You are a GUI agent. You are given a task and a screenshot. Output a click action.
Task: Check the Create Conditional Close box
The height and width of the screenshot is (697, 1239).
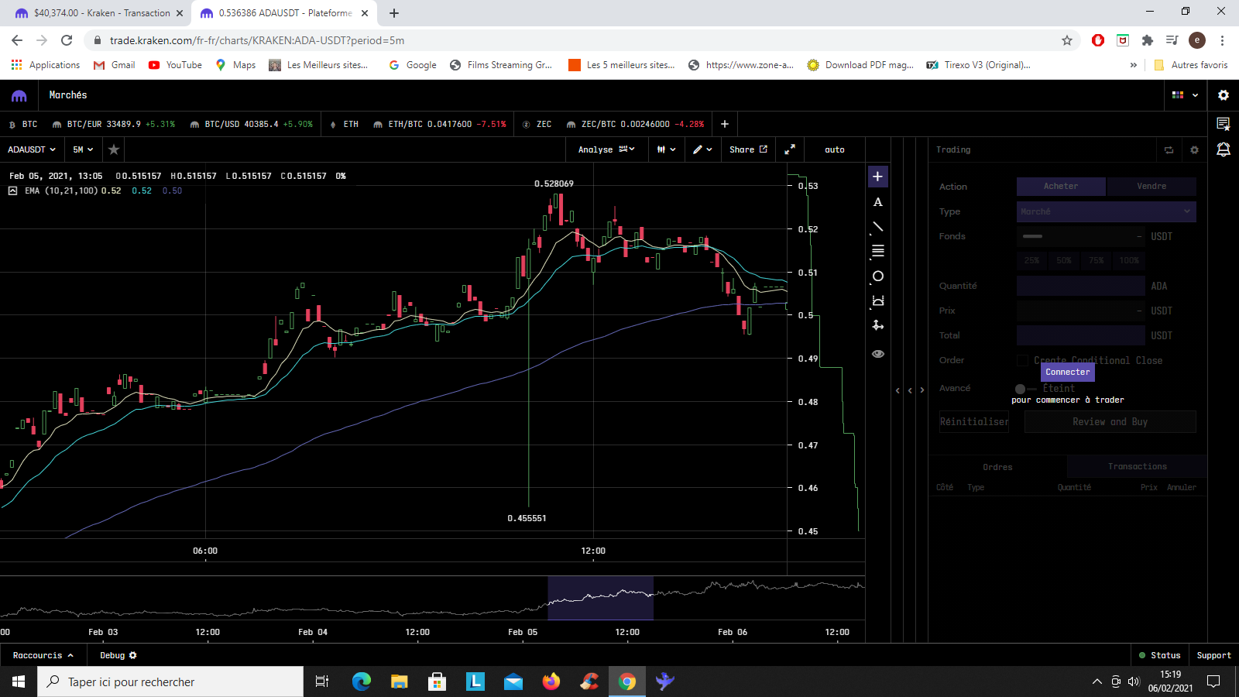pos(1022,360)
